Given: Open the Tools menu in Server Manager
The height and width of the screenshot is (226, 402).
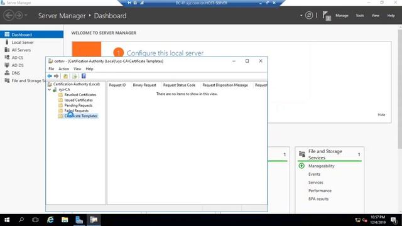Looking at the screenshot, I should tap(359, 16).
